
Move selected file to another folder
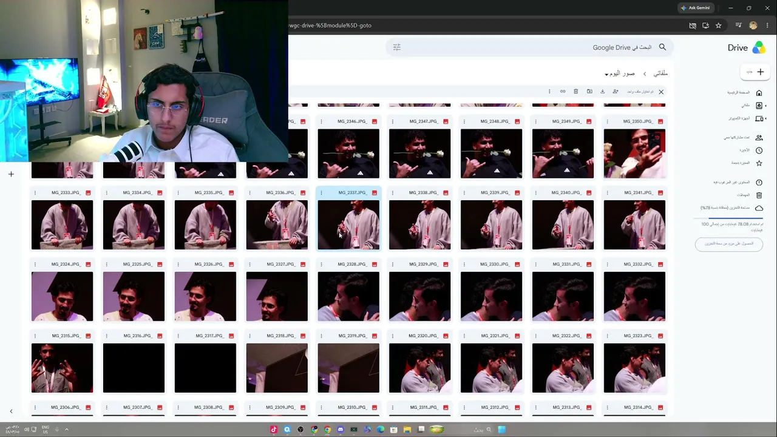[x=589, y=92]
